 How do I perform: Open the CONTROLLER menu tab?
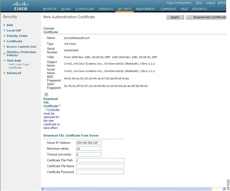pyautogui.click(x=85, y=9)
